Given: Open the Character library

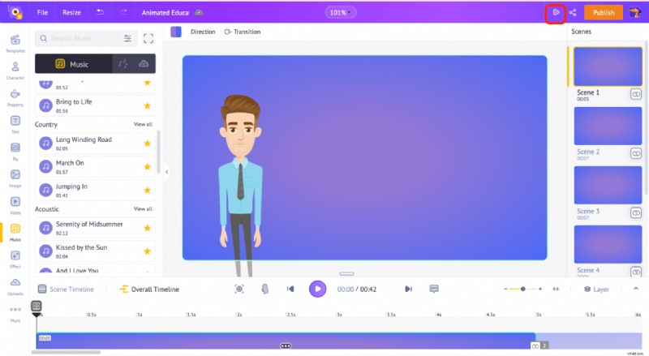Looking at the screenshot, I should pyautogui.click(x=15, y=70).
